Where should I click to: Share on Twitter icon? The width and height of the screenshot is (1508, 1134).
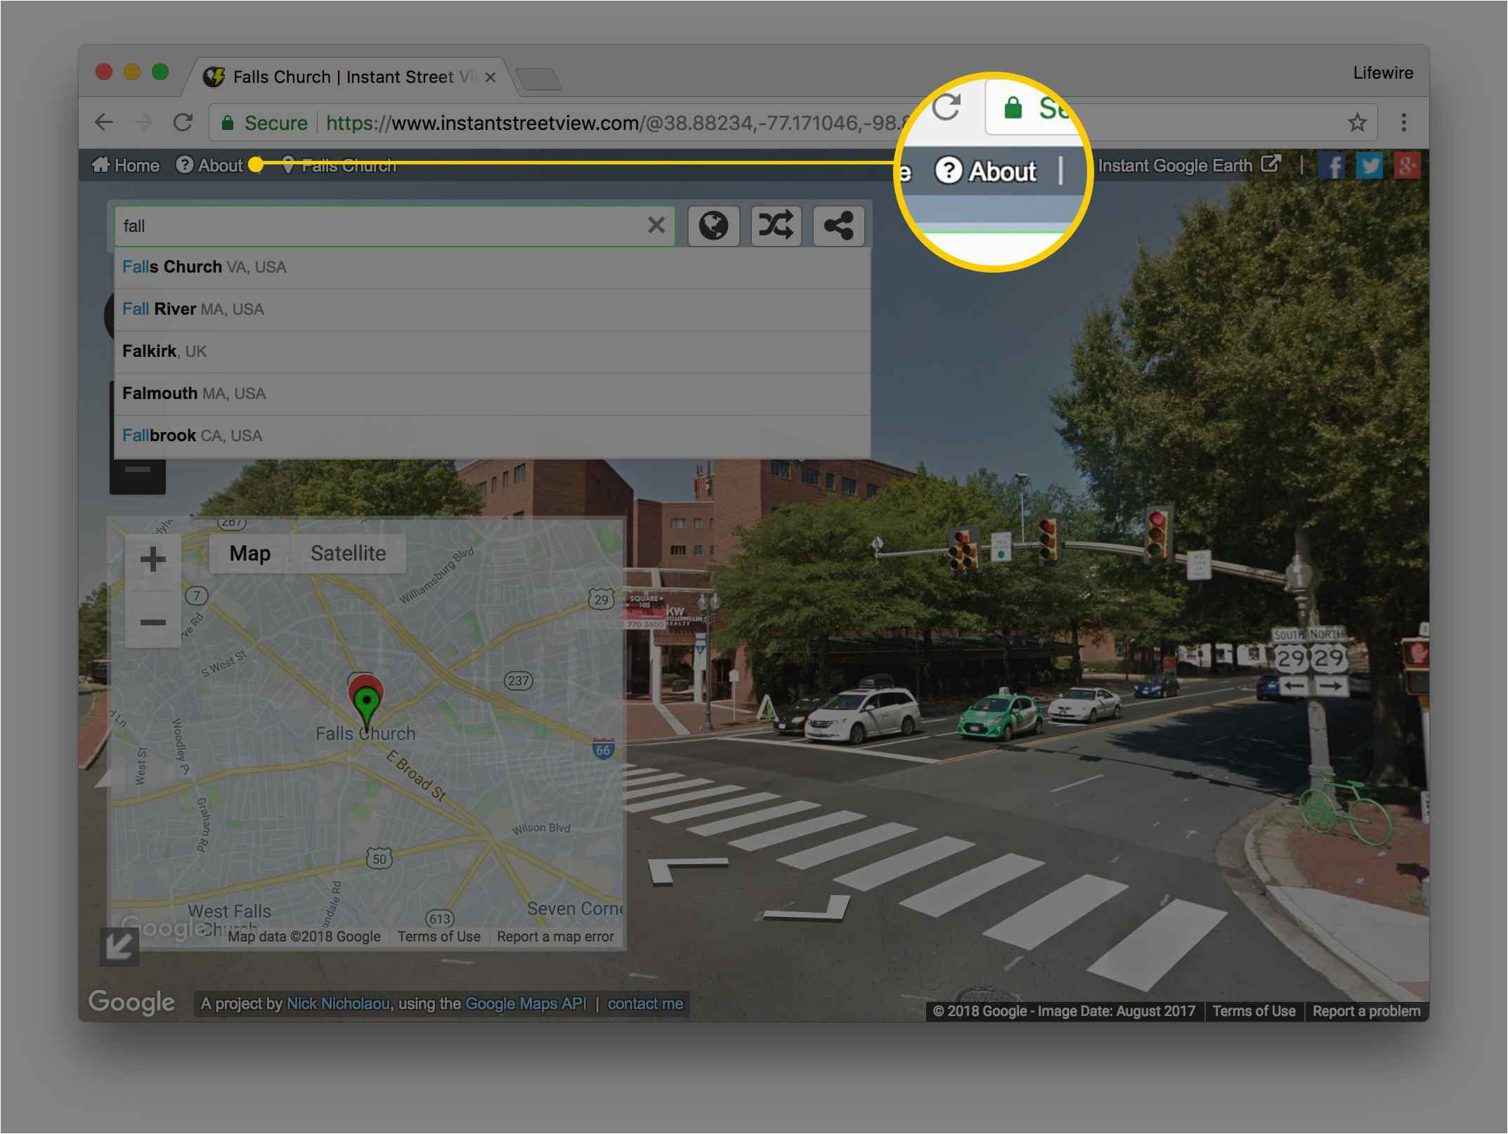point(1369,166)
